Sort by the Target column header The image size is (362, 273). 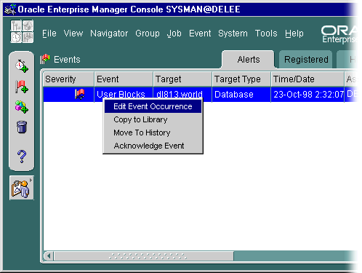coord(182,79)
